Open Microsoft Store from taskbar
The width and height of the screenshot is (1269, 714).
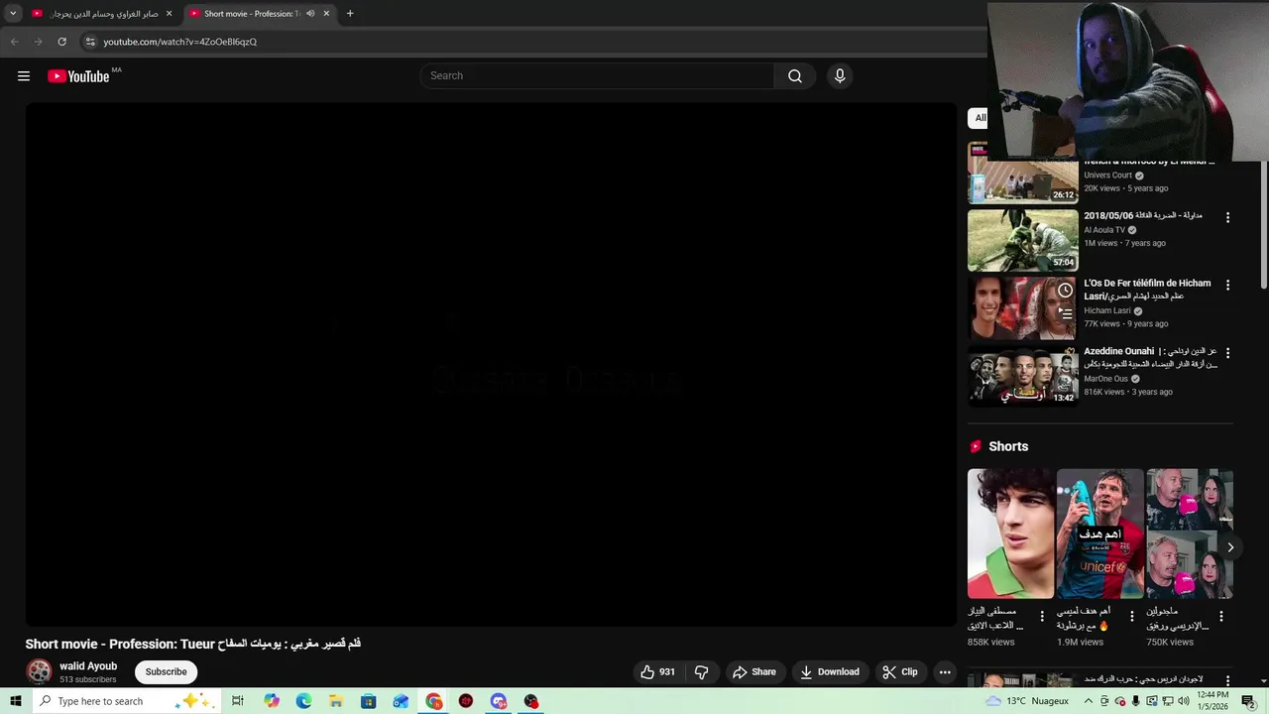[x=368, y=701]
